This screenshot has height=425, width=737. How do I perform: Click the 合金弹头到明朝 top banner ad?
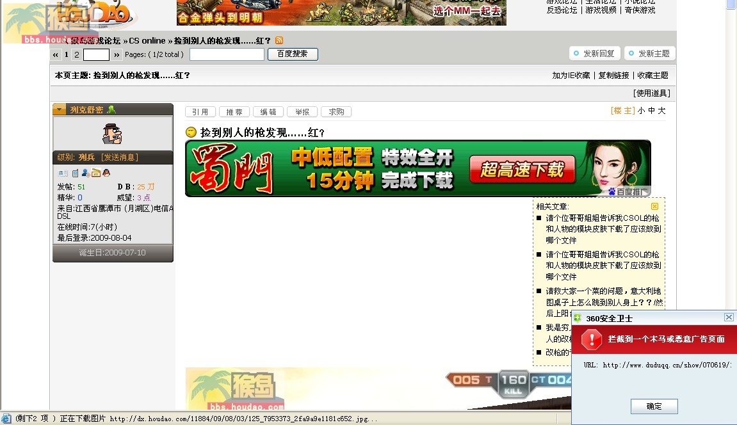click(342, 13)
